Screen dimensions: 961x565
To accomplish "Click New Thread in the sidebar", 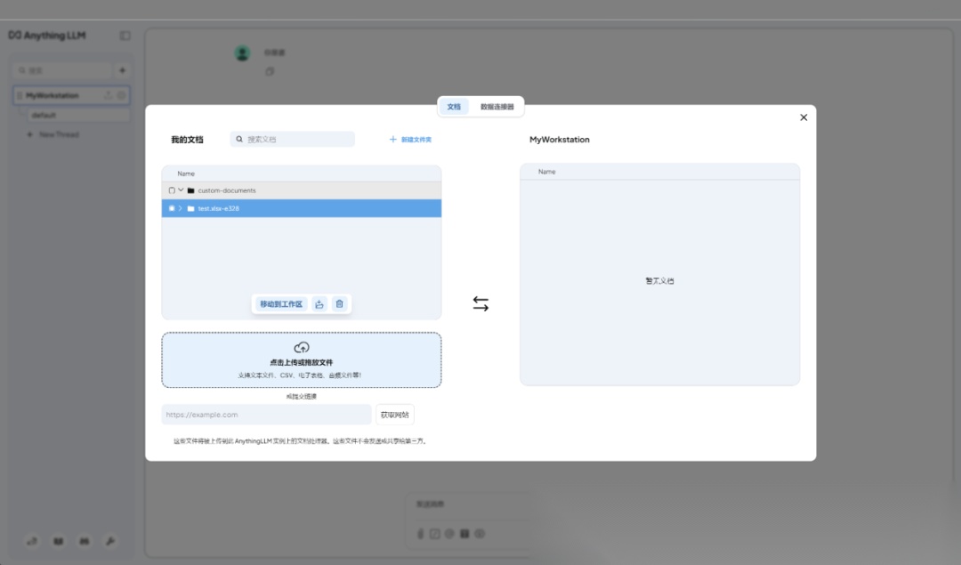I will [53, 134].
